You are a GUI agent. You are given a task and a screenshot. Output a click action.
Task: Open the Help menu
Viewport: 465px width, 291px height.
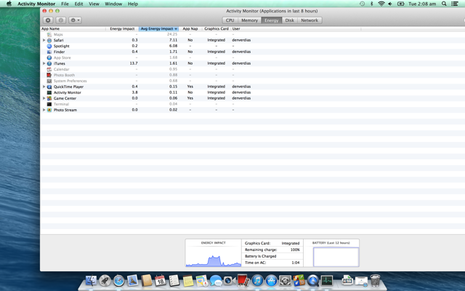[133, 4]
